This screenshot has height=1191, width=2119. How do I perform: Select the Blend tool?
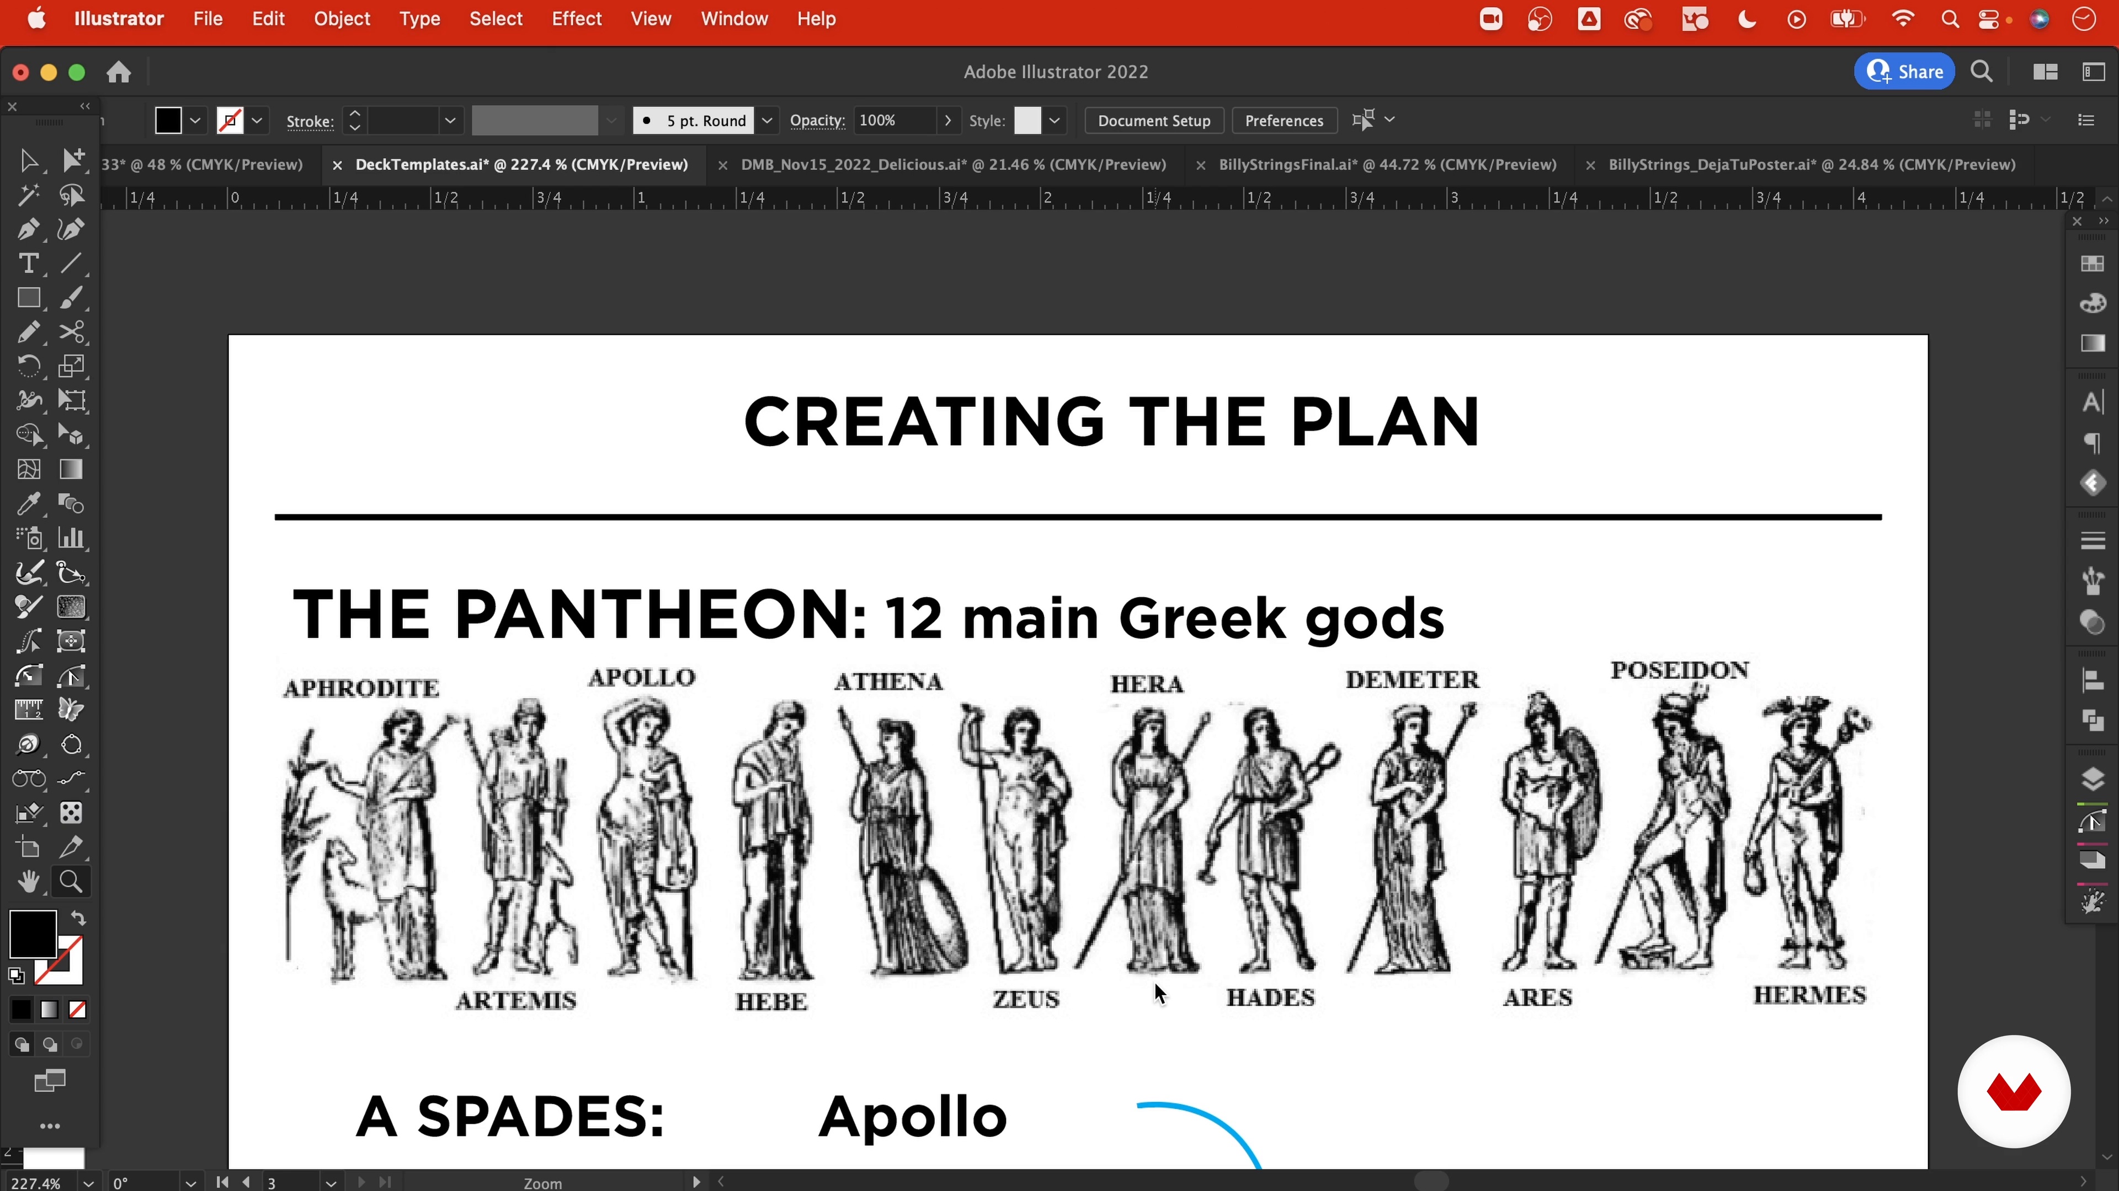tap(72, 504)
